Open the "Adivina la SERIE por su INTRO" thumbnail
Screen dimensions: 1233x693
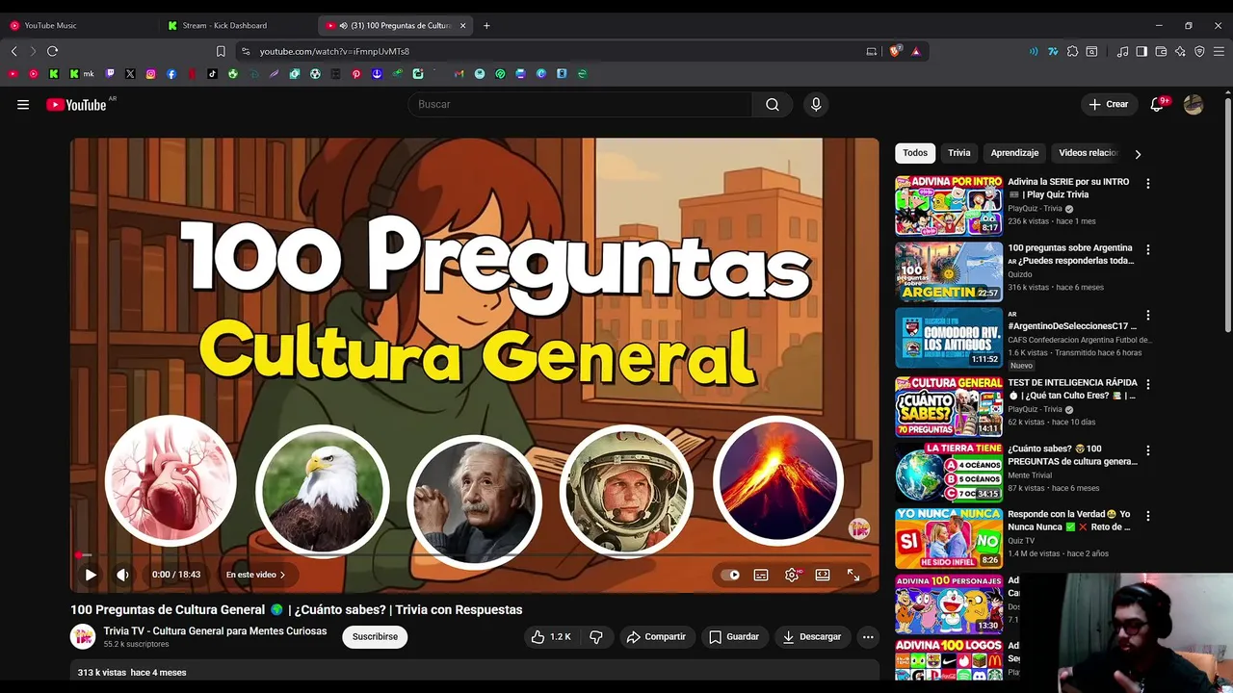pyautogui.click(x=949, y=205)
